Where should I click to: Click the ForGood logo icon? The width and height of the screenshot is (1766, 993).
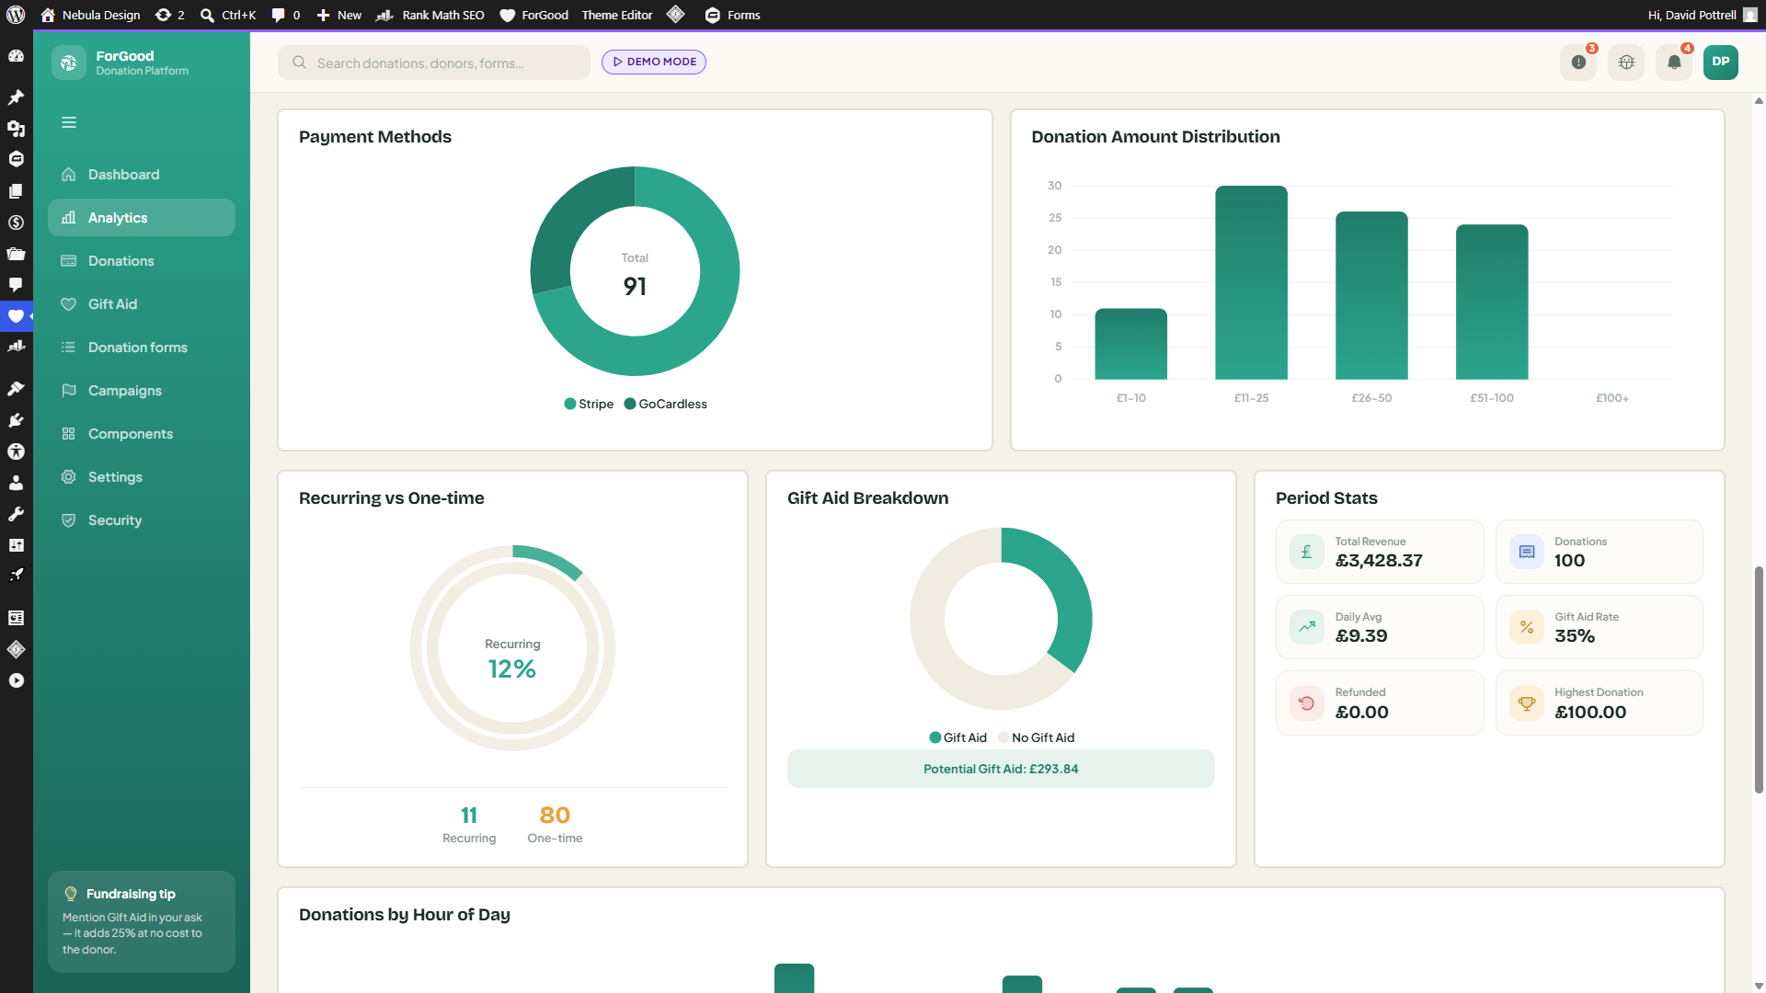(69, 63)
